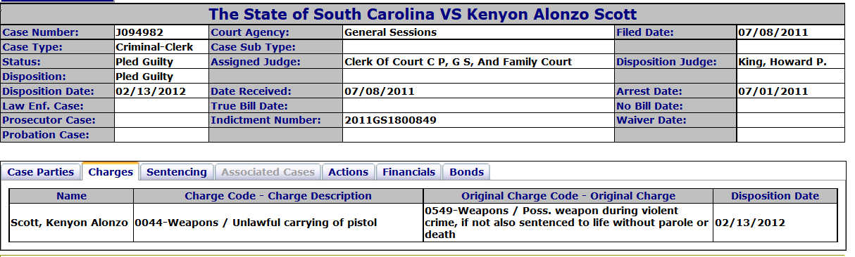This screenshot has height=257, width=855.
Task: Click the case title heading
Action: coord(423,14)
